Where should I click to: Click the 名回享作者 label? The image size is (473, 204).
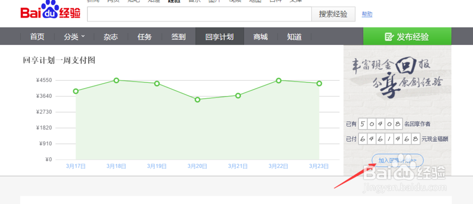(418, 124)
